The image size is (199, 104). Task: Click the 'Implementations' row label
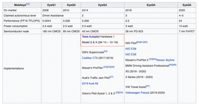click(x=14, y=69)
